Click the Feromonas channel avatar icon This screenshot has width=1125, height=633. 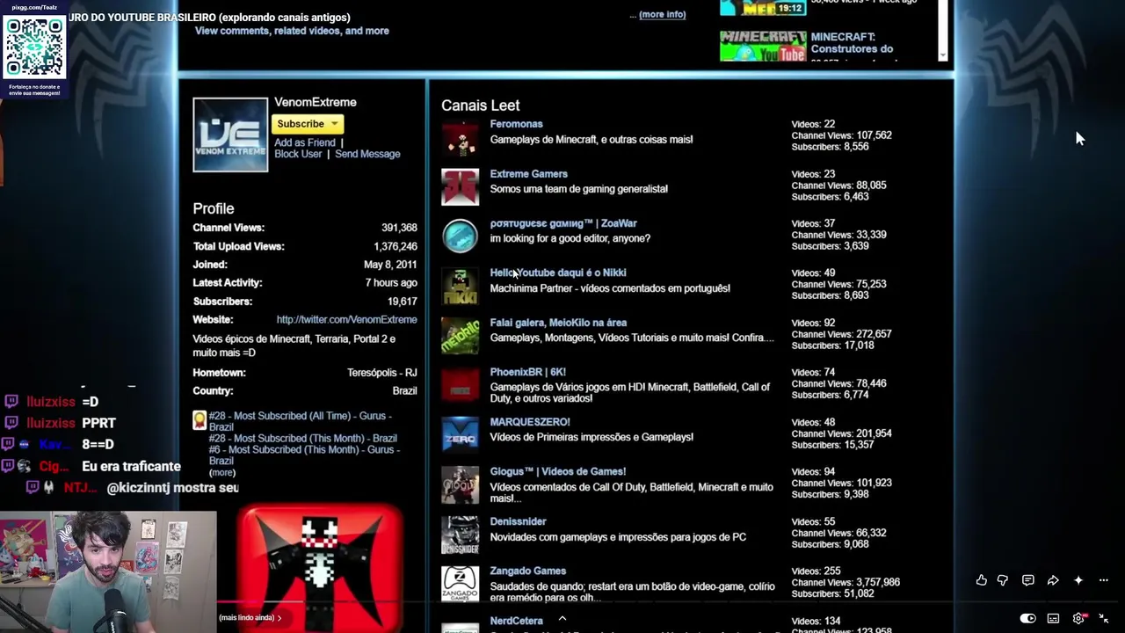click(460, 136)
